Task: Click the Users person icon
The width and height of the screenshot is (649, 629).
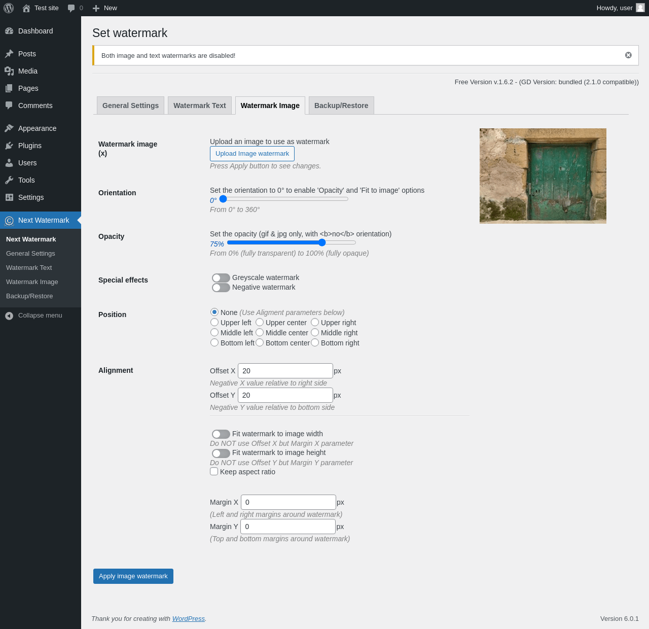Action: coord(9,163)
